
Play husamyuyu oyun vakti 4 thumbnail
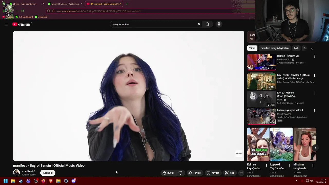(x=261, y=116)
